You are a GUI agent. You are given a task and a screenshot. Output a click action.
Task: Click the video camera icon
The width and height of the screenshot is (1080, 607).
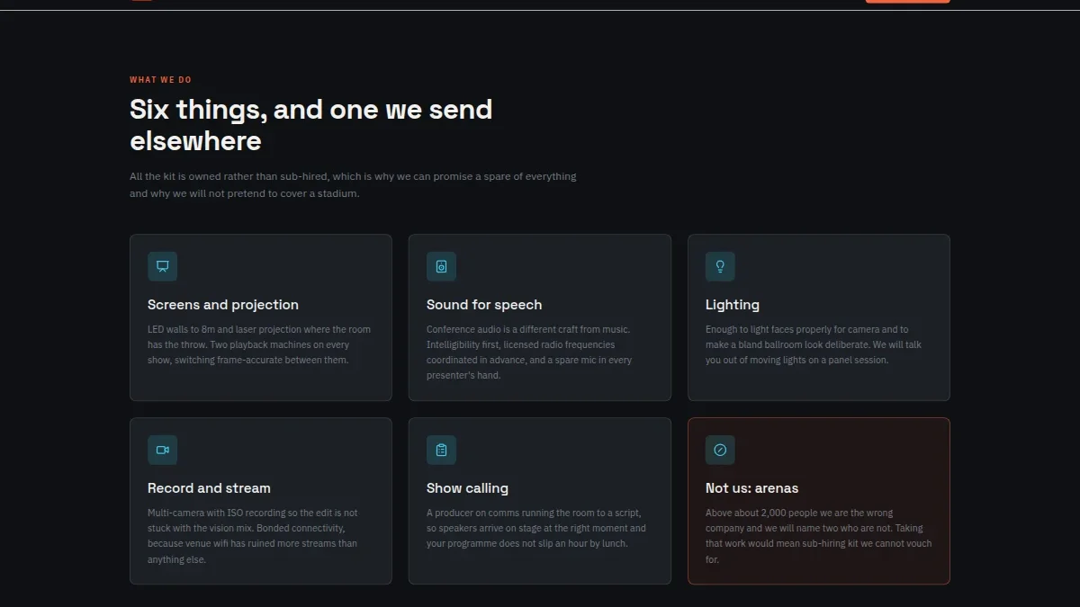(x=162, y=450)
